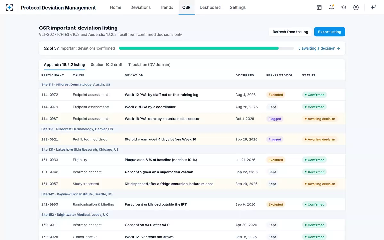This screenshot has height=240, width=384.
Task: Click the OCCURRED column header
Action: point(245,75)
